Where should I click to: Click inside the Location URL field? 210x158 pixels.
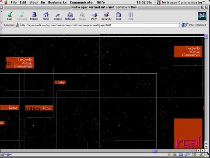coord(100,25)
